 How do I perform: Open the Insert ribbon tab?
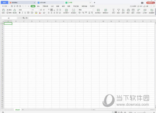pyautogui.click(x=38, y=6)
